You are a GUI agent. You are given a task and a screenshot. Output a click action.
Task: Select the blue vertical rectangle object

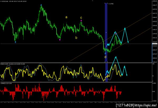pos(106,32)
